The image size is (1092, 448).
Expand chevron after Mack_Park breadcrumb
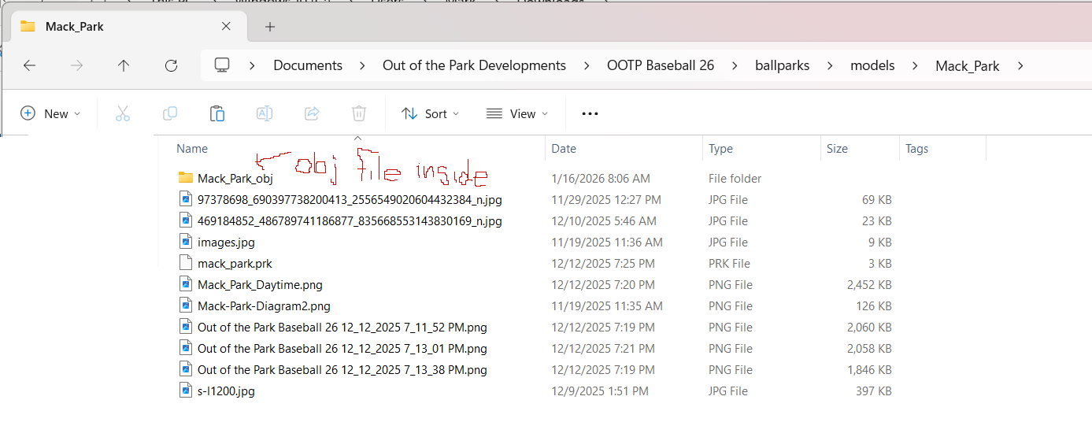tap(1020, 65)
